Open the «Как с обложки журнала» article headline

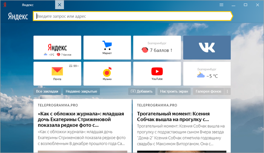pyautogui.click(x=81, y=119)
